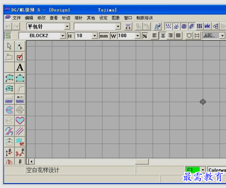Select the heart shape fill tool
226x188 pixels.
[20, 121]
